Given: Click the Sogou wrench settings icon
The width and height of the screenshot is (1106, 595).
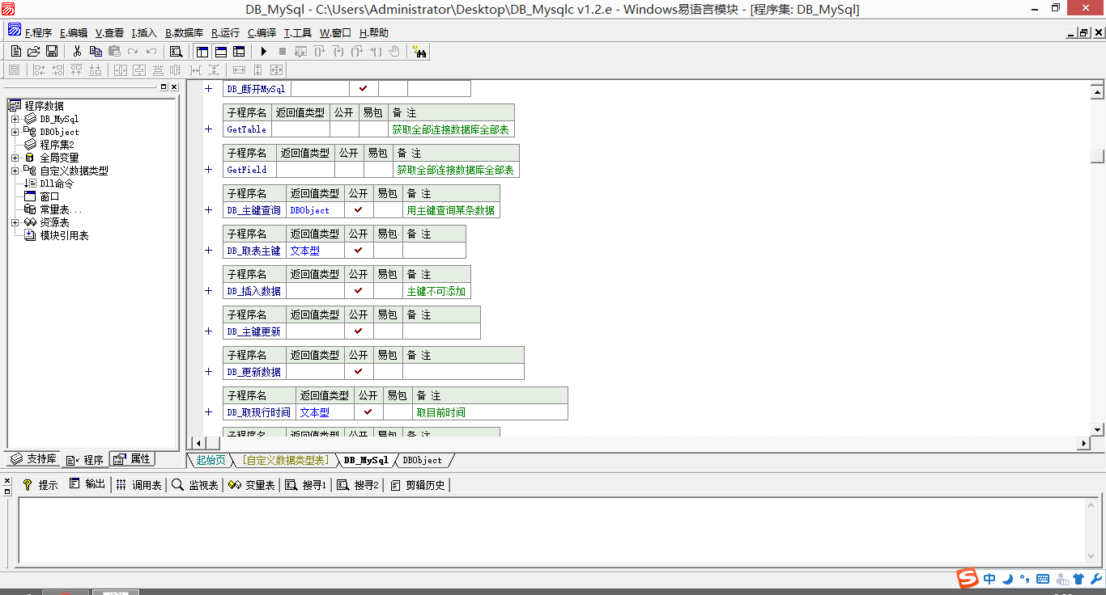Looking at the screenshot, I should [x=1096, y=579].
